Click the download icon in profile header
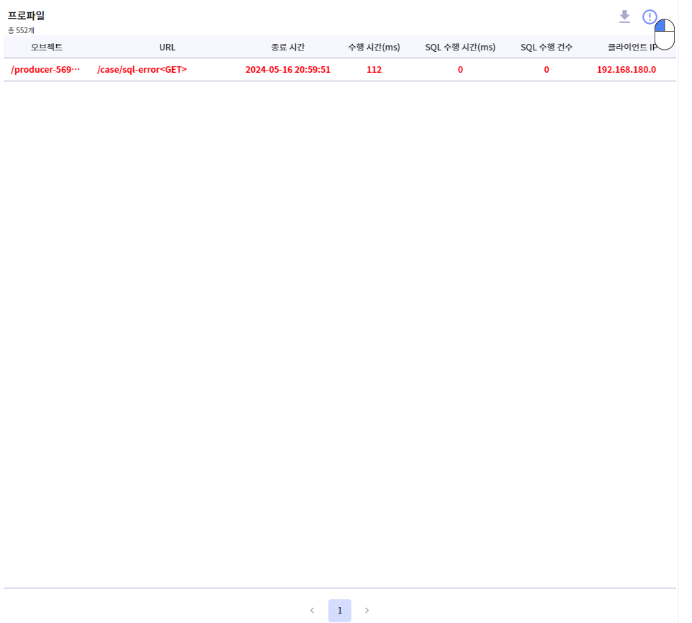The image size is (692, 623). tap(624, 17)
